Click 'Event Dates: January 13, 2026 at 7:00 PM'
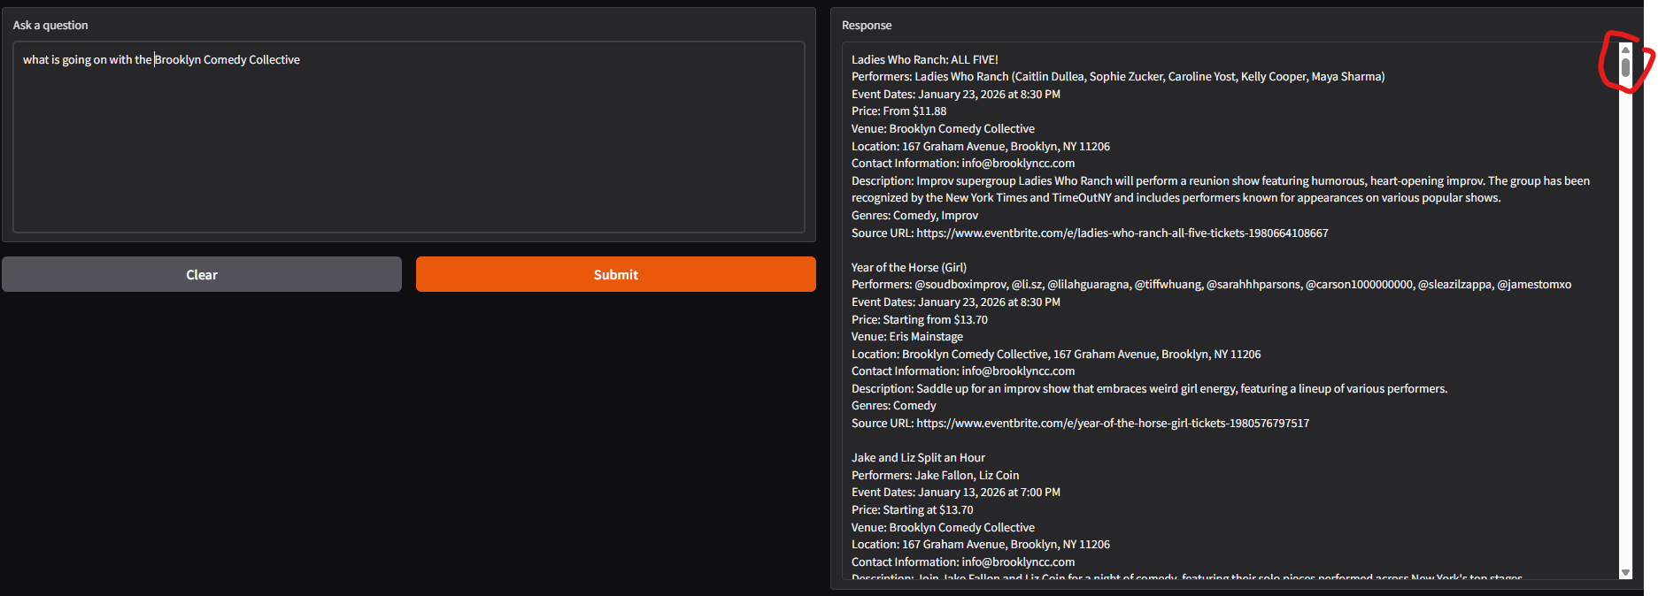Viewport: 1658px width, 596px height. click(955, 492)
